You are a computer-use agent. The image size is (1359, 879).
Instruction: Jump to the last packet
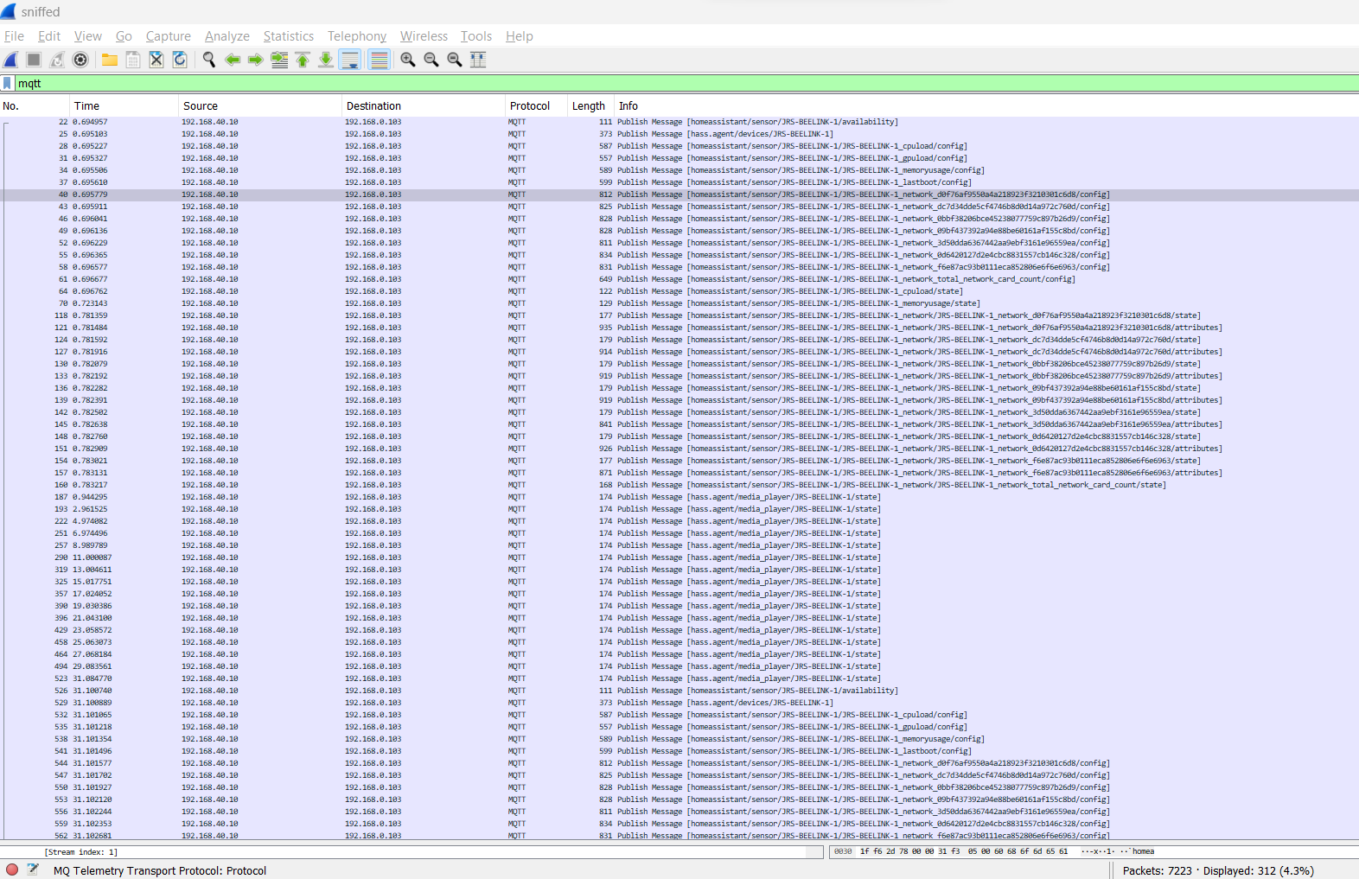pos(326,60)
